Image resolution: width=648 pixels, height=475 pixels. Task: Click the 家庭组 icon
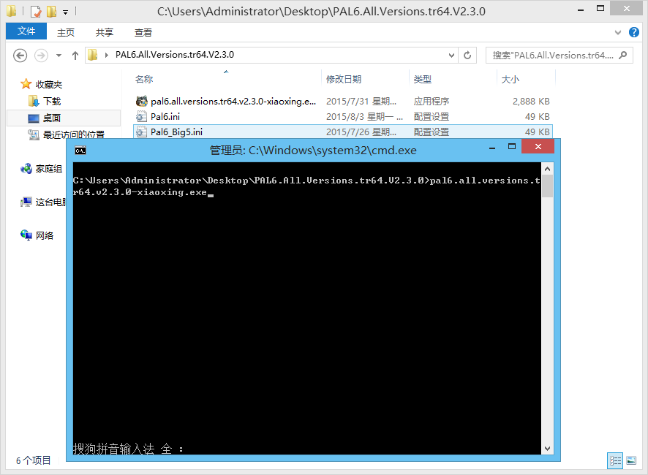(26, 169)
